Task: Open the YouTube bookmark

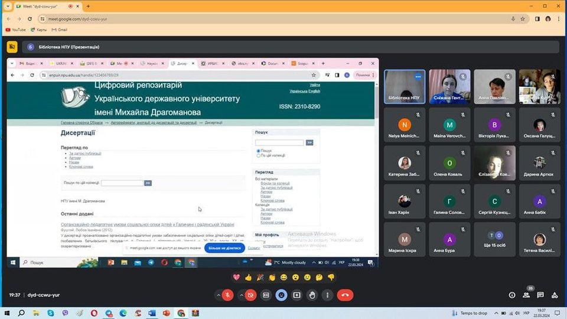Action: pos(15,30)
